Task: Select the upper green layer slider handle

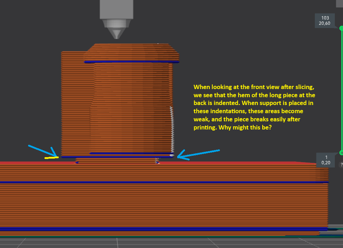Action: [341, 28]
